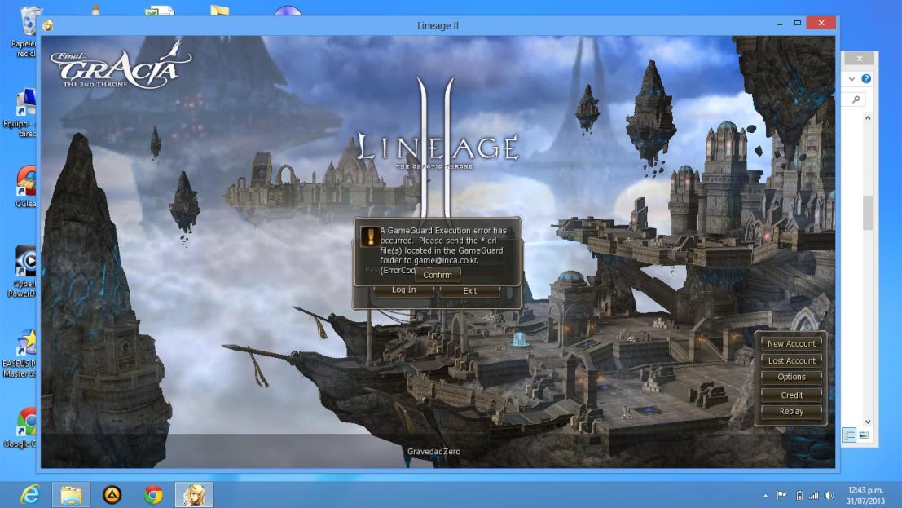Launch Google Chrome from the taskbar

(x=153, y=495)
